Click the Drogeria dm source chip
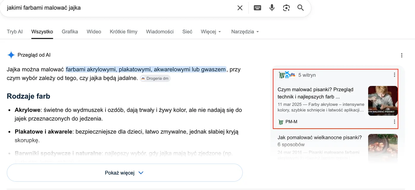415x190 pixels. tap(155, 79)
